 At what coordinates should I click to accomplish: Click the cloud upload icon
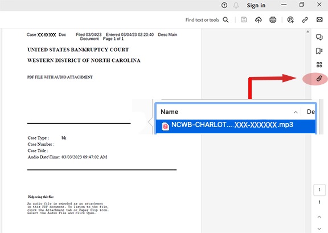(x=259, y=20)
